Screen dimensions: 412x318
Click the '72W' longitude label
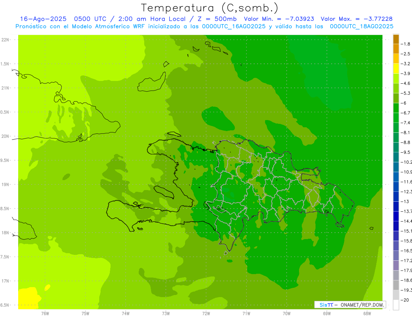[206, 314]
